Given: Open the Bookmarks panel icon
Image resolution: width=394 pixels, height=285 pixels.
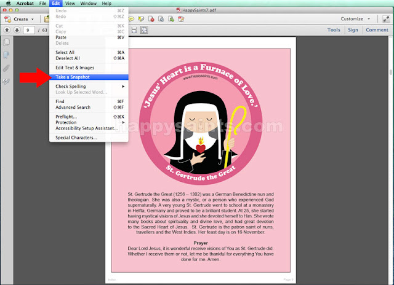Looking at the screenshot, I should [x=7, y=55].
